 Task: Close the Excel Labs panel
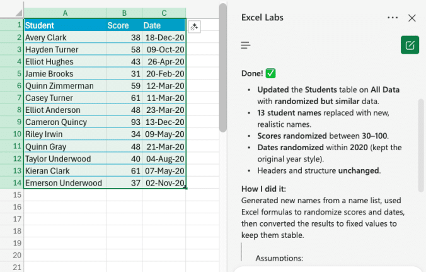412,18
